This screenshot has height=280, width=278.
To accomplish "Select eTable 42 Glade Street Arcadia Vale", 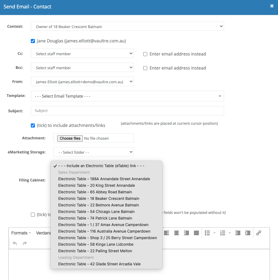I will [x=106, y=264].
